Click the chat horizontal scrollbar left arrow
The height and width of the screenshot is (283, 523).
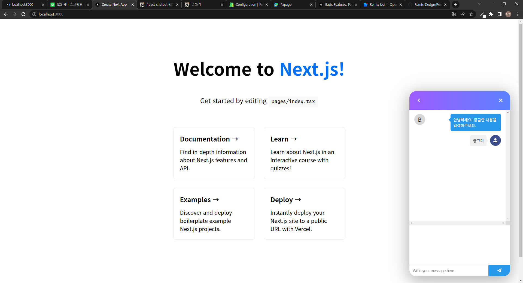pos(412,223)
